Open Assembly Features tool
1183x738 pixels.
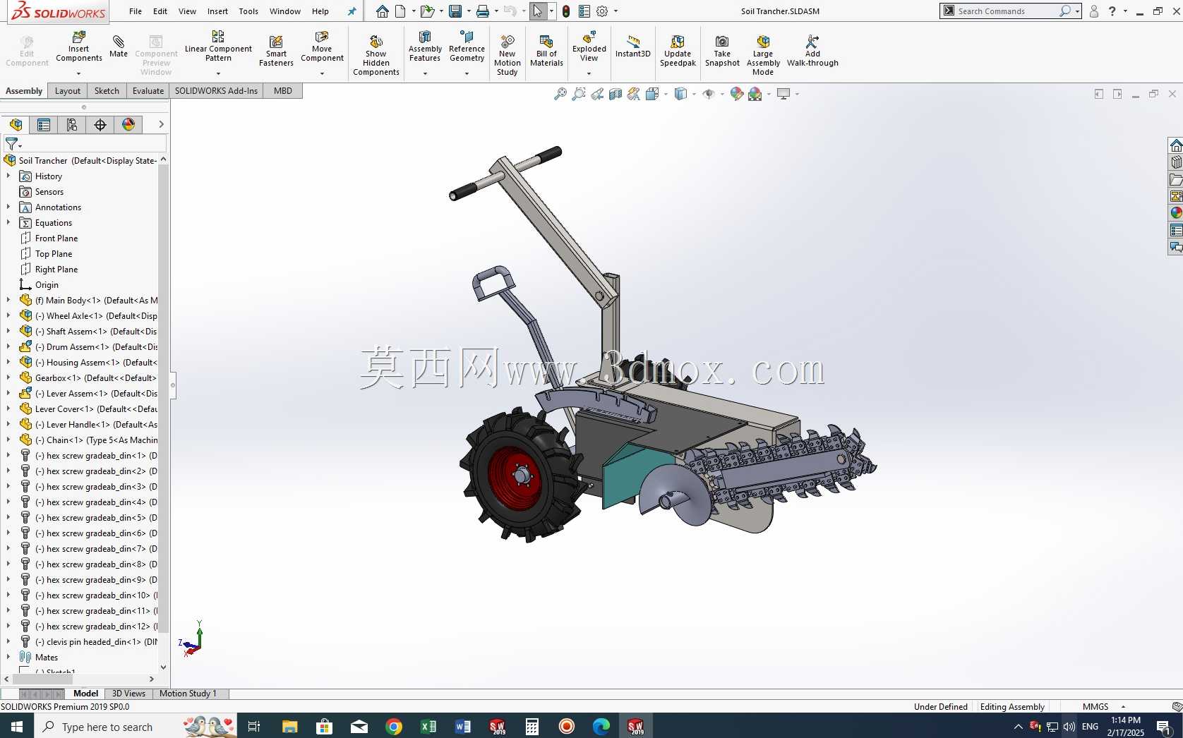point(425,47)
